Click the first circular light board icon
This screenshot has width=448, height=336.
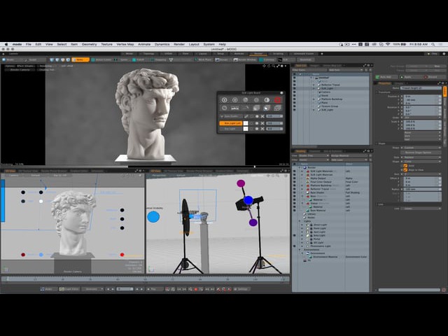(x=224, y=100)
